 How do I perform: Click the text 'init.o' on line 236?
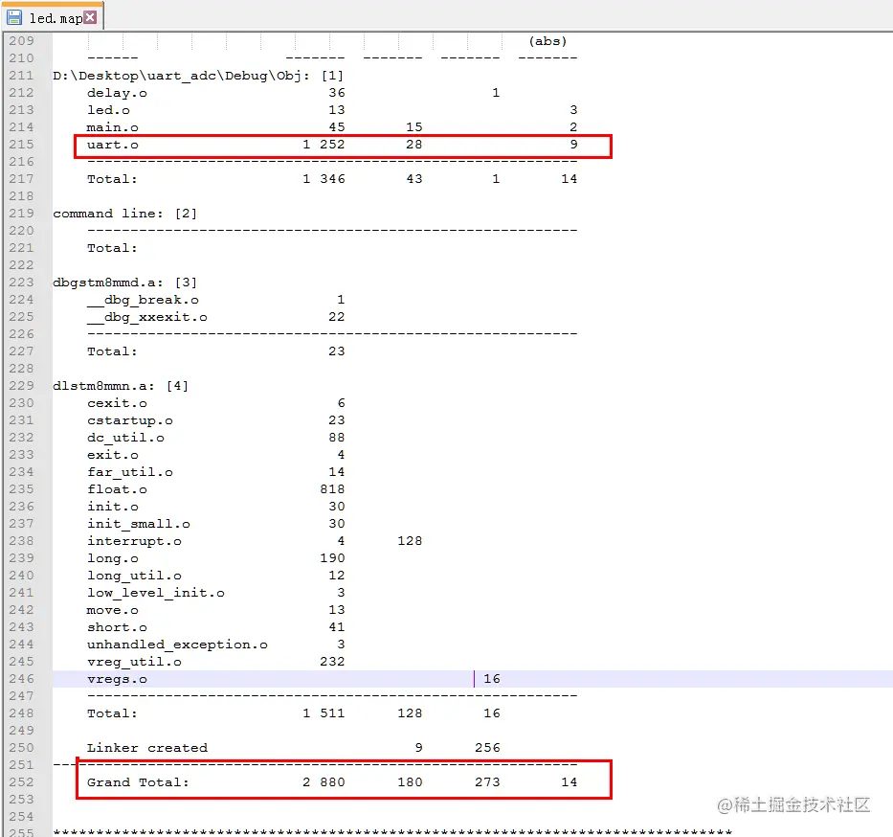click(112, 507)
